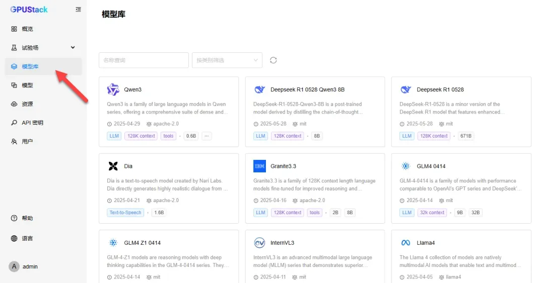This screenshot has width=544, height=283.
Task: Open the Deepseek R1 0528 card title
Action: (x=440, y=89)
